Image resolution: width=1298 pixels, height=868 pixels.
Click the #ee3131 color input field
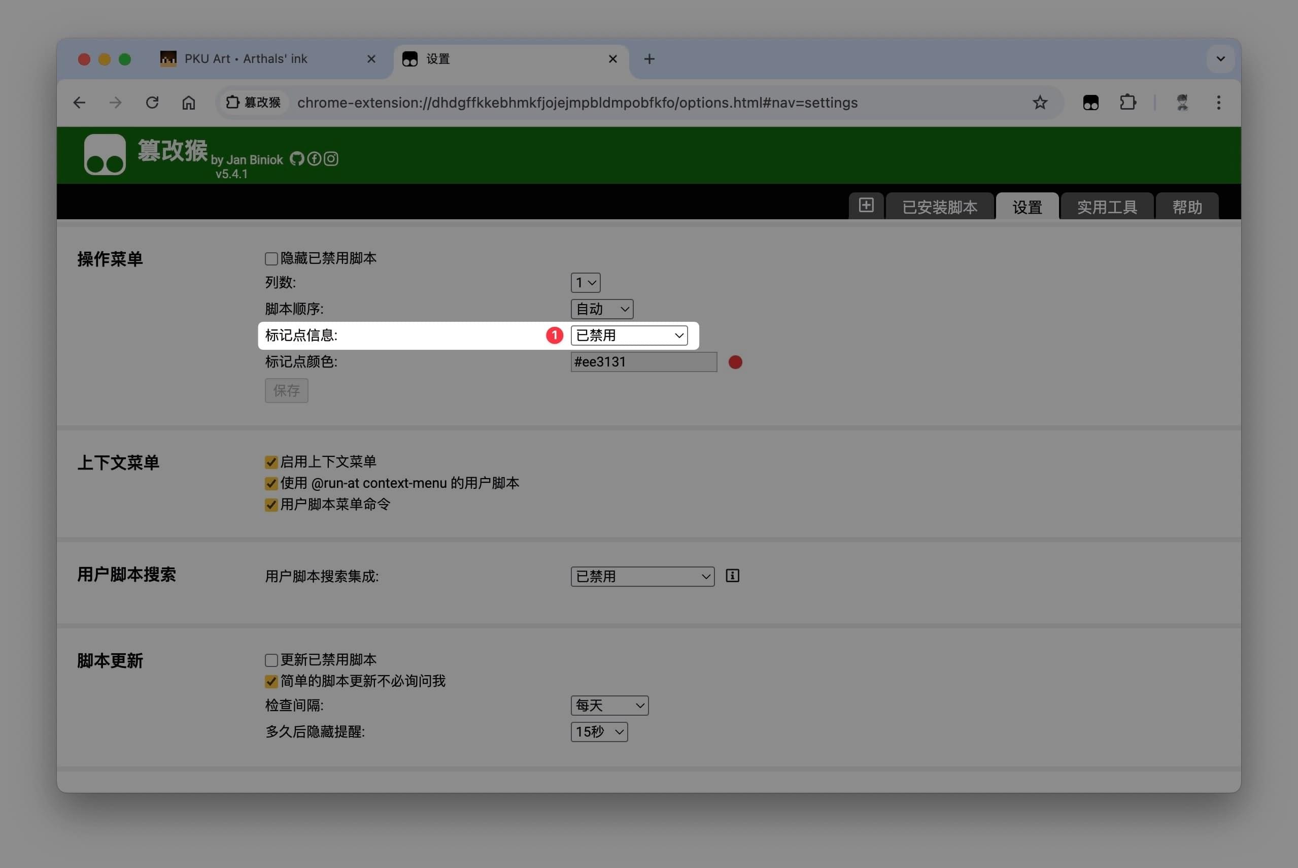pyautogui.click(x=643, y=362)
